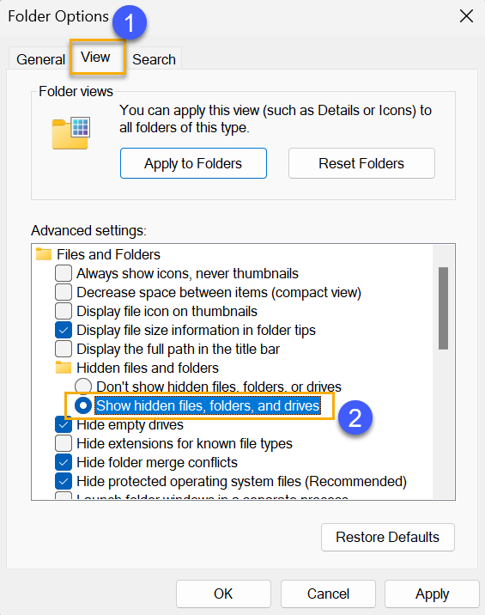
Task: Click the Advanced settings scrollbar thumb
Action: (443, 308)
